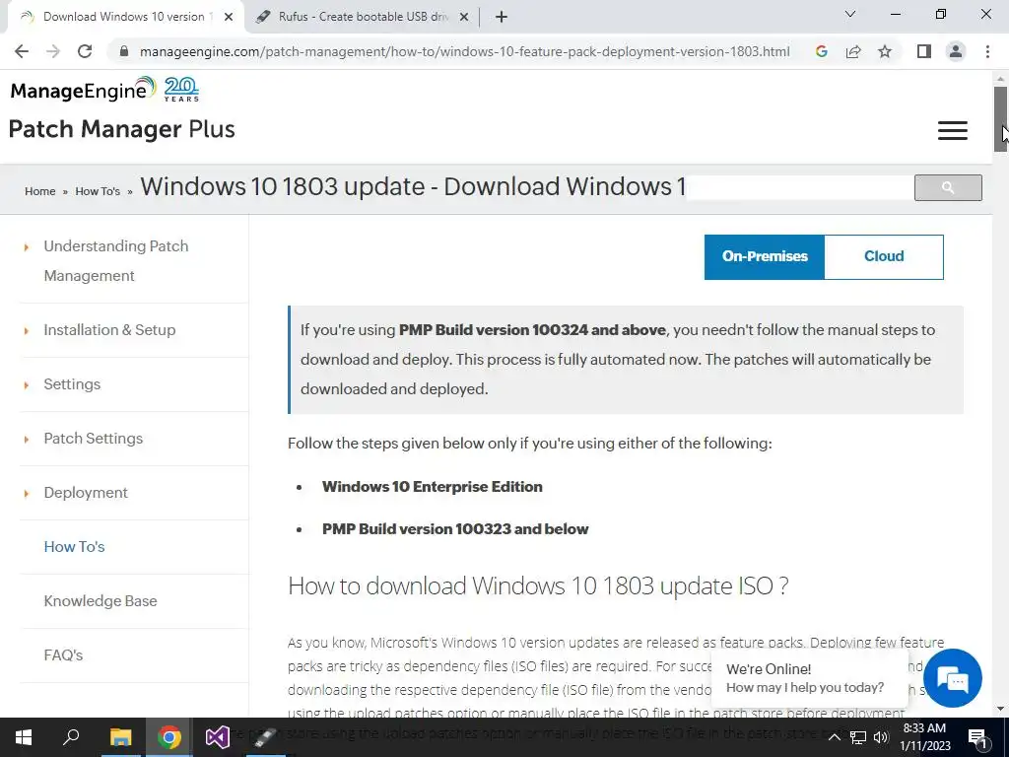The height and width of the screenshot is (757, 1009).
Task: Open Rufus USB icon in the taskbar
Action: tap(266, 737)
